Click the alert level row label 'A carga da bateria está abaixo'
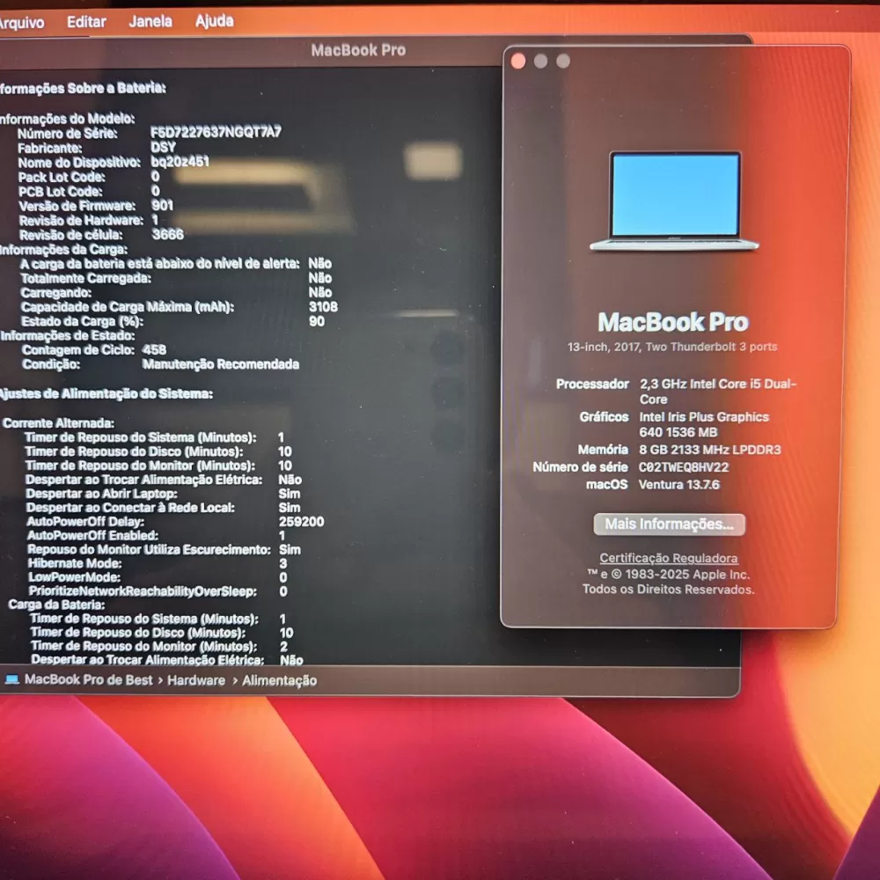Viewport: 880px width, 880px height. (x=160, y=264)
